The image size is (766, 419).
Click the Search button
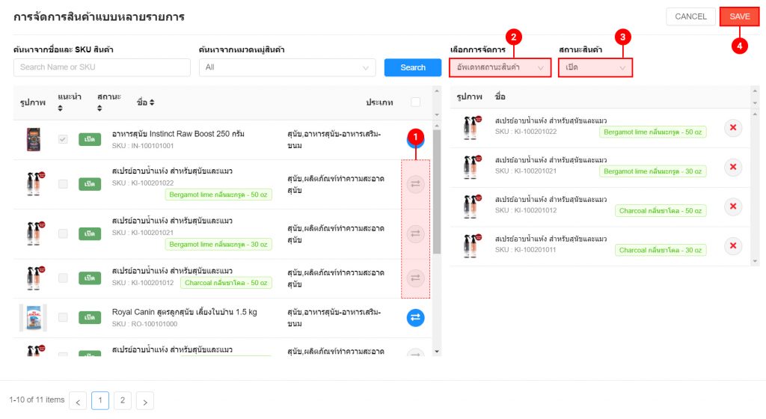pos(413,67)
